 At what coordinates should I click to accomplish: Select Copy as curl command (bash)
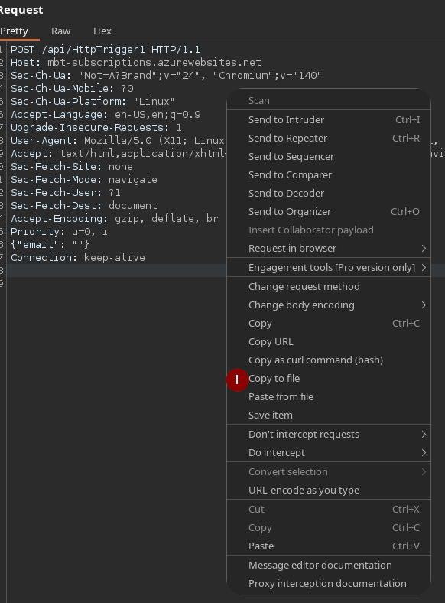[x=329, y=360]
